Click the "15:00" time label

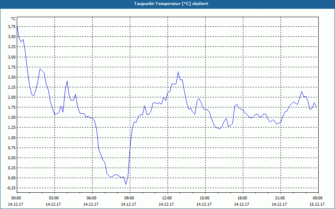point(205,198)
